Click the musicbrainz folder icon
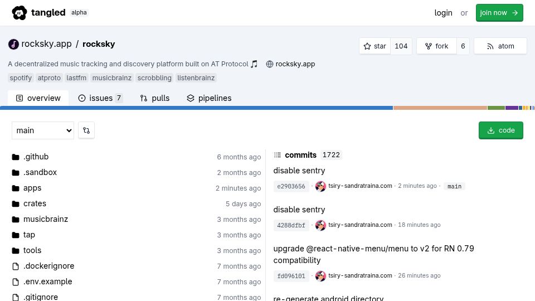Viewport: 535px width, 301px height. coord(16,220)
